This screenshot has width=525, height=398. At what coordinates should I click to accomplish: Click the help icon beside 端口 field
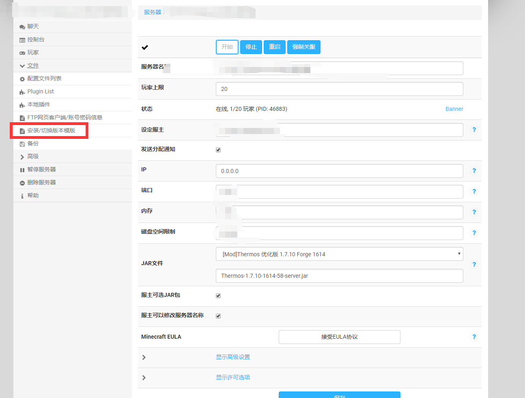(x=474, y=192)
